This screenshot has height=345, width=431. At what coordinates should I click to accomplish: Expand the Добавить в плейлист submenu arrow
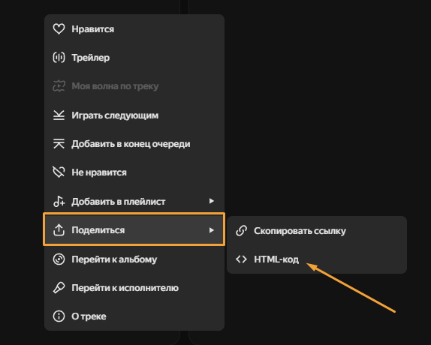point(212,201)
